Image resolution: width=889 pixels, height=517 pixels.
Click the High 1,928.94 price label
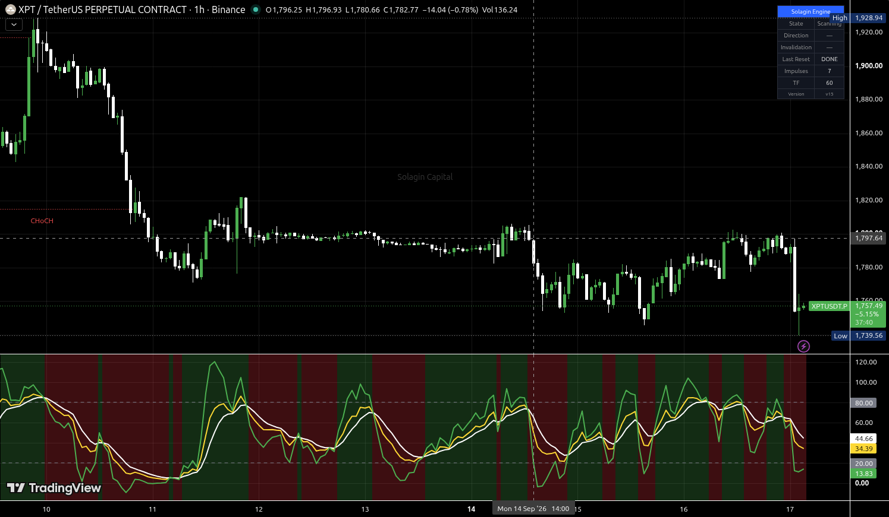coord(858,18)
